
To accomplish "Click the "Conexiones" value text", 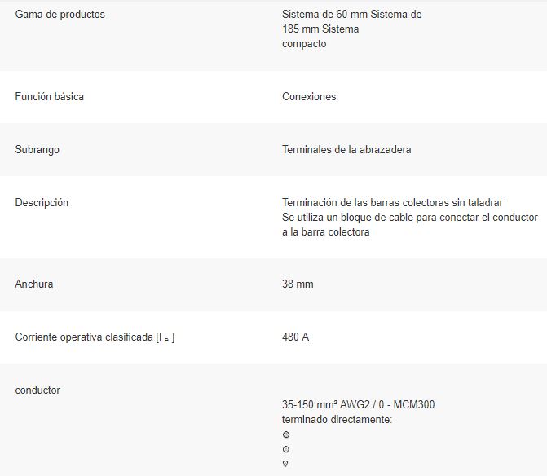I will click(x=309, y=97).
